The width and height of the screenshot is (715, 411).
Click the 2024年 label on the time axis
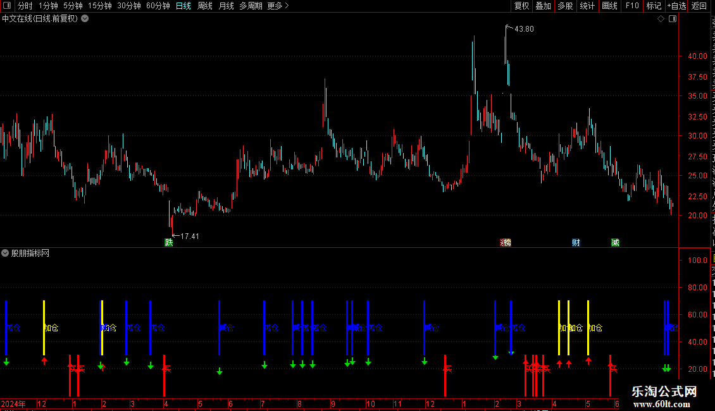13,403
